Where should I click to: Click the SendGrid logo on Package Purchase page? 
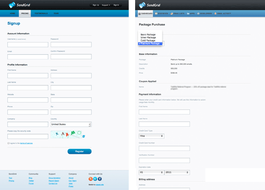pyautogui.click(x=150, y=5)
